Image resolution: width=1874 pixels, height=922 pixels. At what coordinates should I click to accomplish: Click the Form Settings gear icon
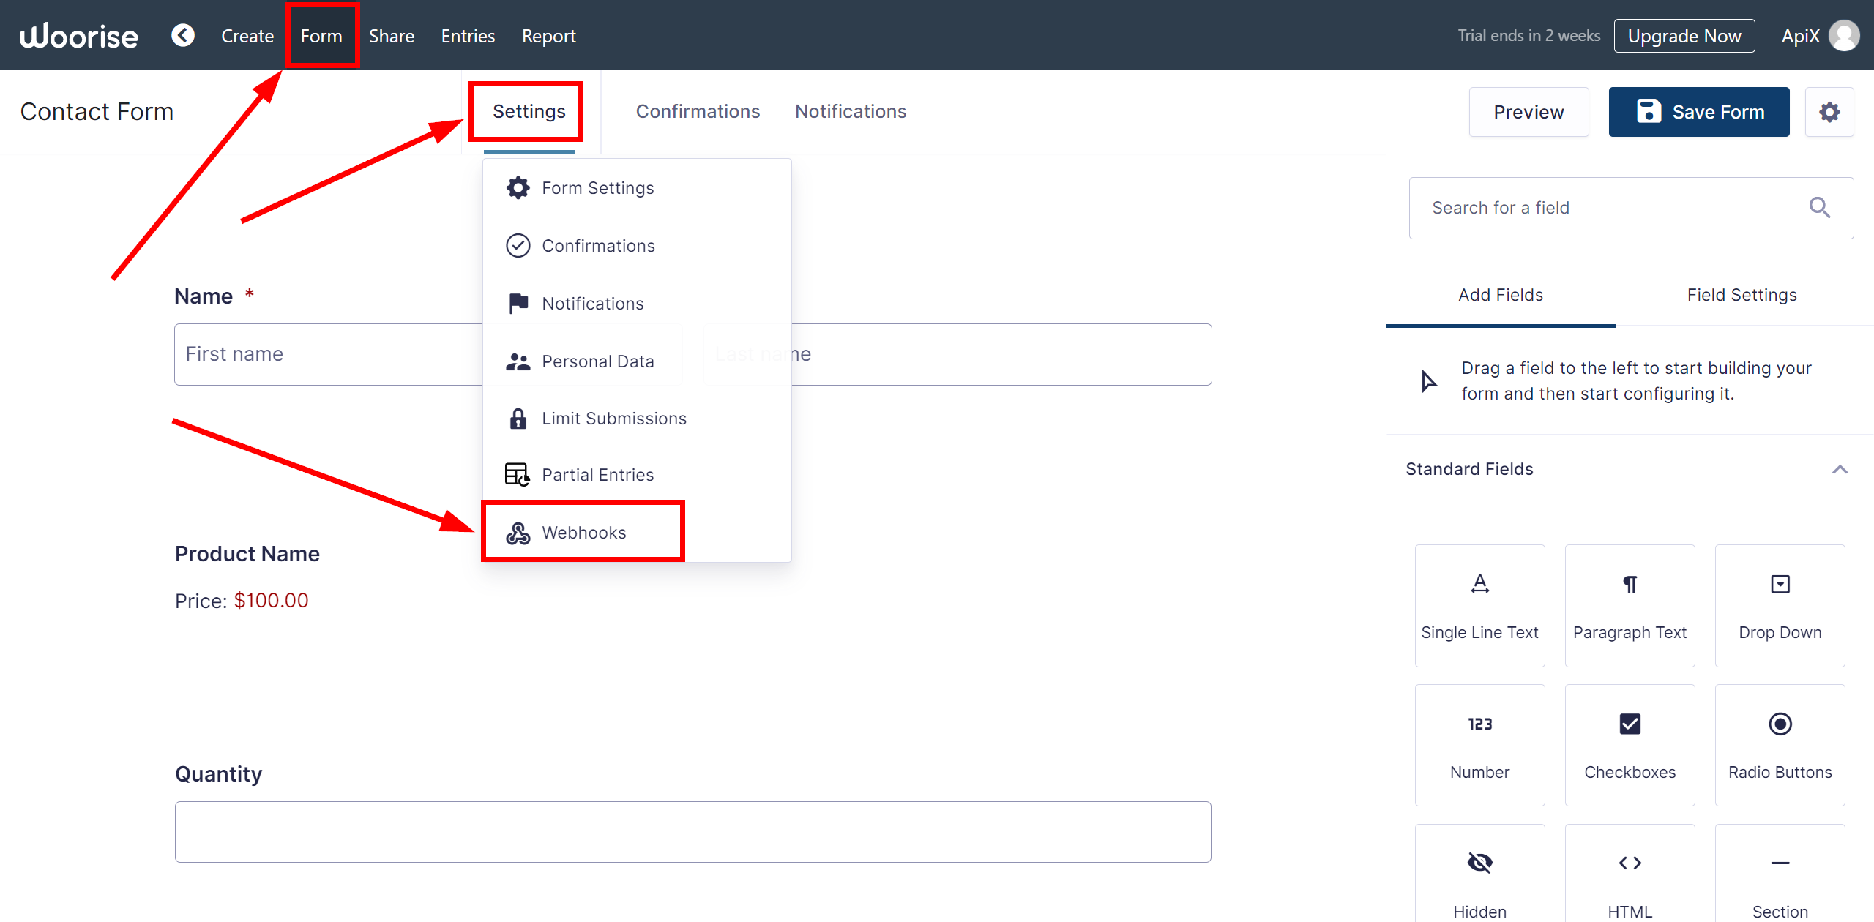pos(518,187)
